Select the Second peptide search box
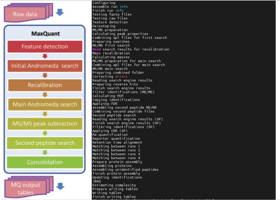 tap(45, 143)
